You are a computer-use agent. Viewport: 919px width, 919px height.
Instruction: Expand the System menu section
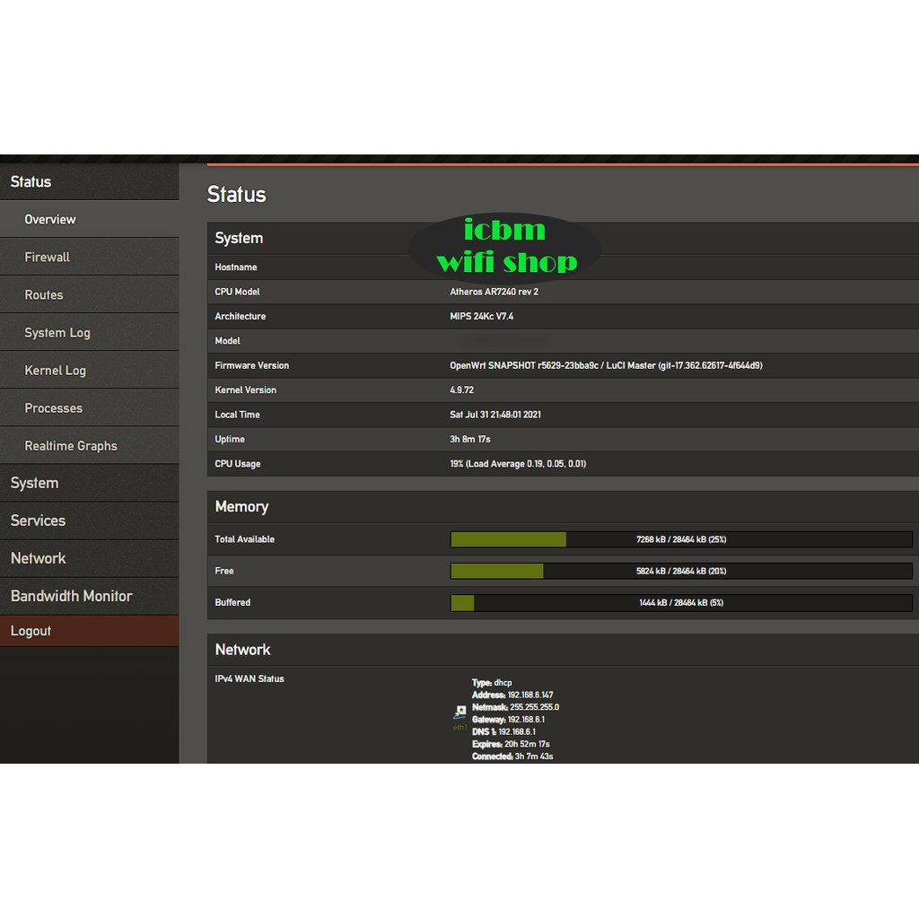click(x=34, y=483)
